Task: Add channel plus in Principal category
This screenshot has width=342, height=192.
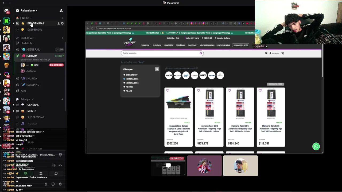Action: pyautogui.click(x=62, y=99)
